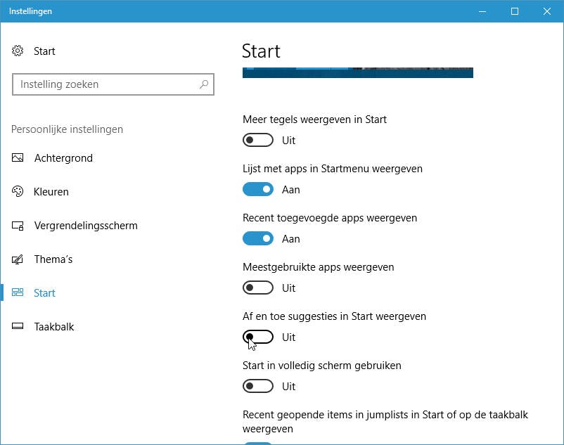The image size is (564, 445).
Task: Click the search magnifier icon
Action: point(204,84)
